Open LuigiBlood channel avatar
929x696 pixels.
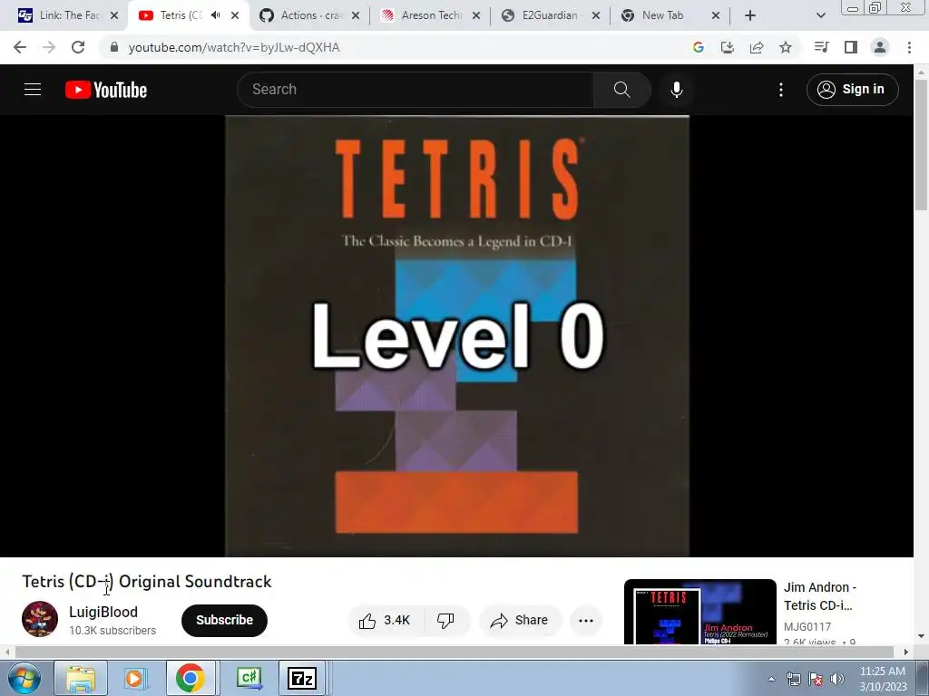tap(40, 619)
